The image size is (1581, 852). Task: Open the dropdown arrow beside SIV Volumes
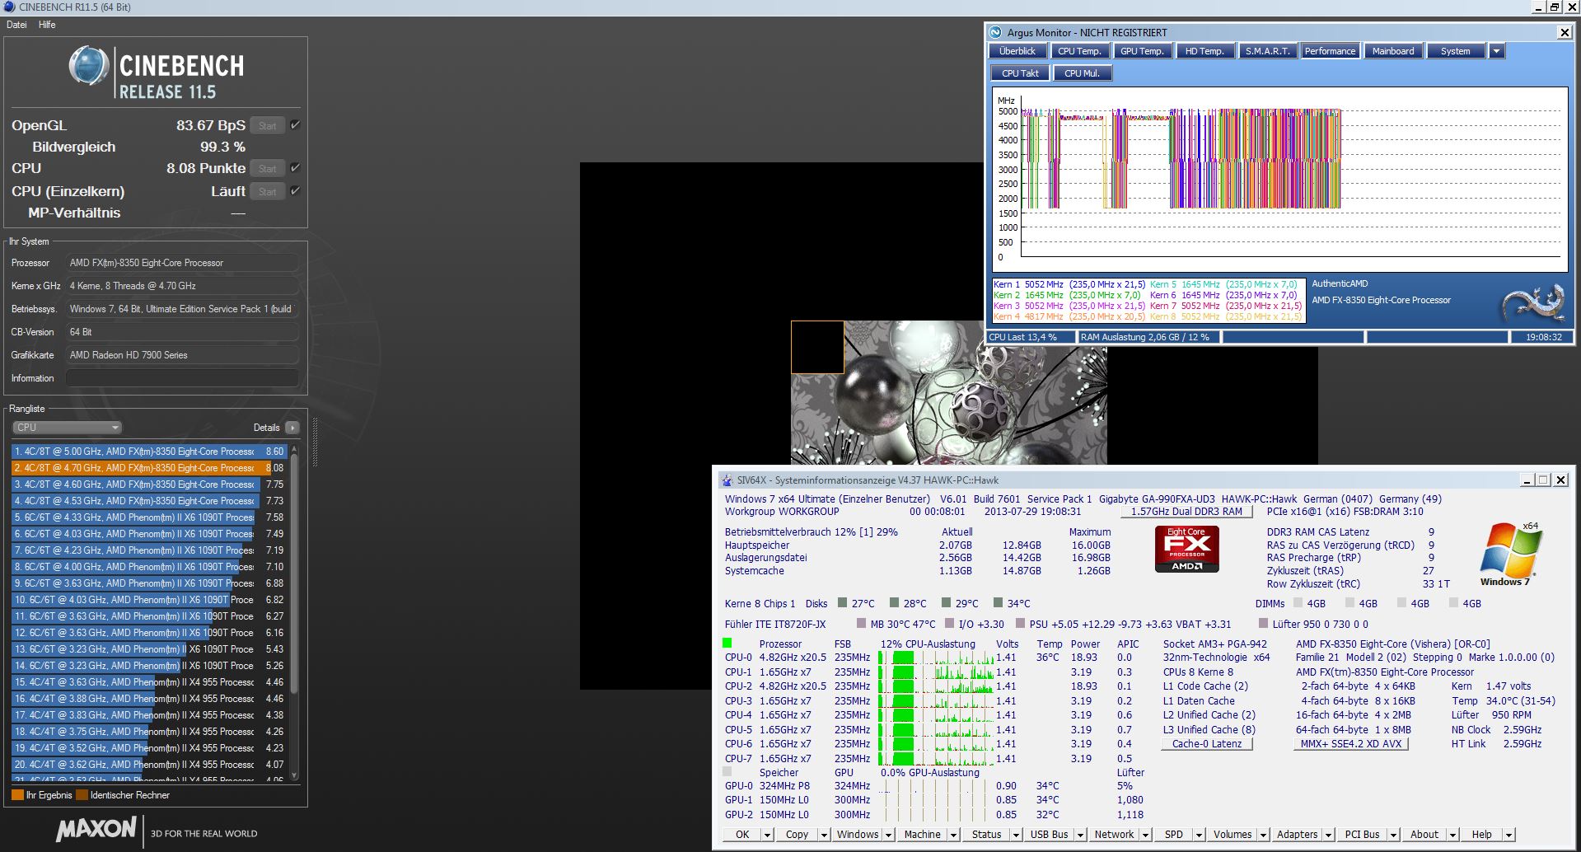(1262, 835)
